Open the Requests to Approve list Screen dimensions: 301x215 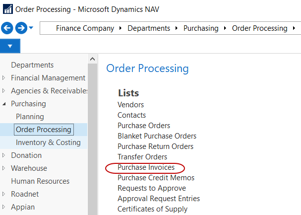click(152, 188)
